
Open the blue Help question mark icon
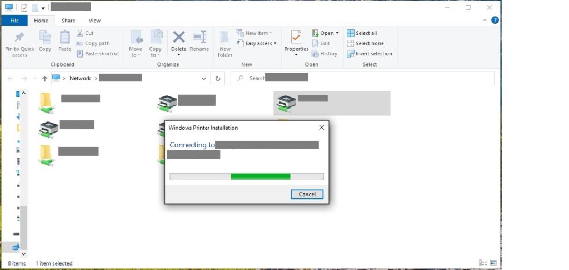pyautogui.click(x=495, y=21)
